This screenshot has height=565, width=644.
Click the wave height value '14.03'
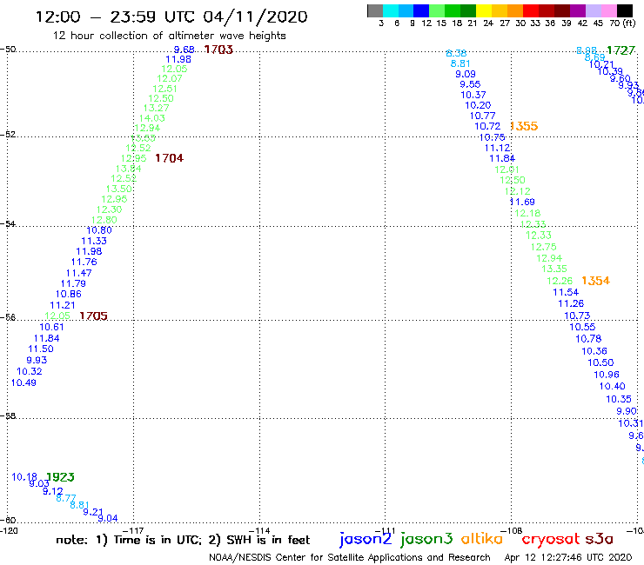click(152, 118)
